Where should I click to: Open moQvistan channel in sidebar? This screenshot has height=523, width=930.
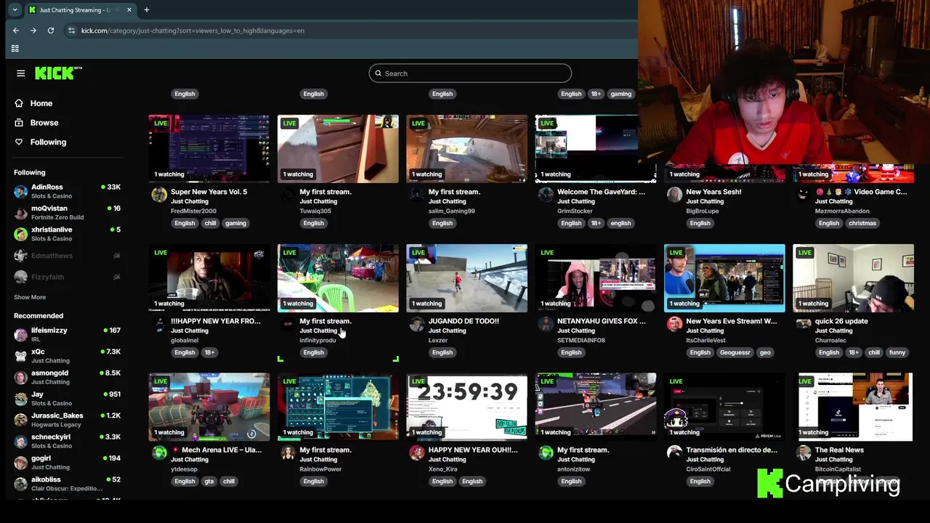pyautogui.click(x=67, y=212)
